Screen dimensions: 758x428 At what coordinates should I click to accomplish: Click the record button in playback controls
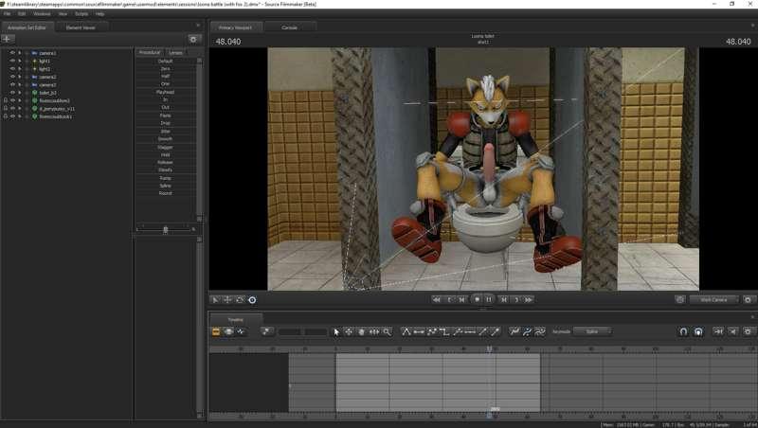[477, 300]
